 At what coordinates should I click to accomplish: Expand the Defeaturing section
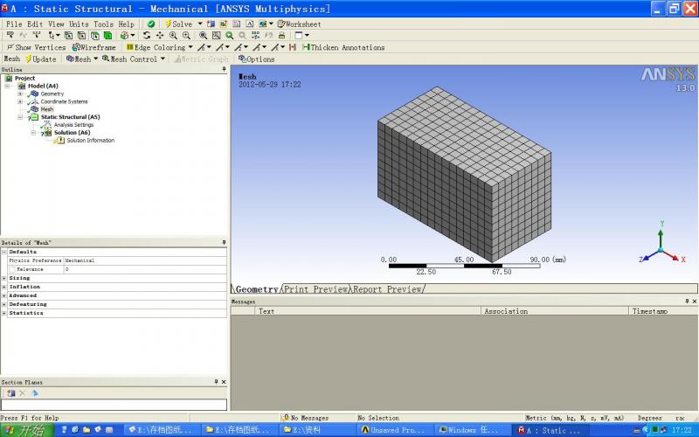[4, 304]
